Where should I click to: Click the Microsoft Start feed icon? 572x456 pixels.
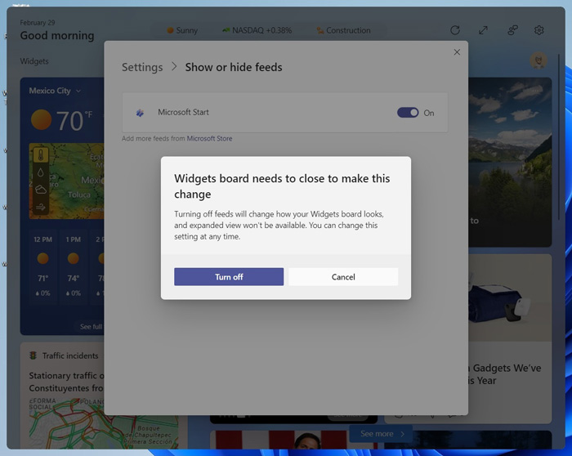(x=140, y=113)
